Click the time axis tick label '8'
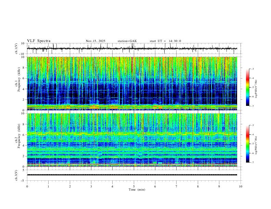 [x=198, y=186]
